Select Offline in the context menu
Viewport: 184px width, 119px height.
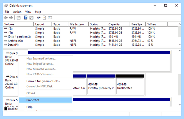pyautogui.click(x=45, y=93)
